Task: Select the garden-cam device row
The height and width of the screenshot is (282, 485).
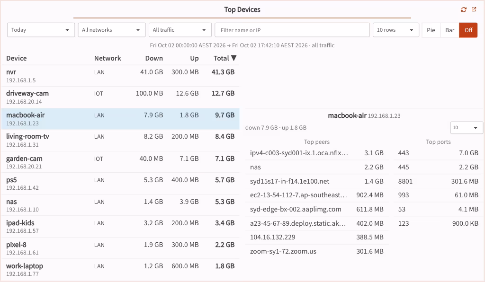Action: click(x=120, y=162)
